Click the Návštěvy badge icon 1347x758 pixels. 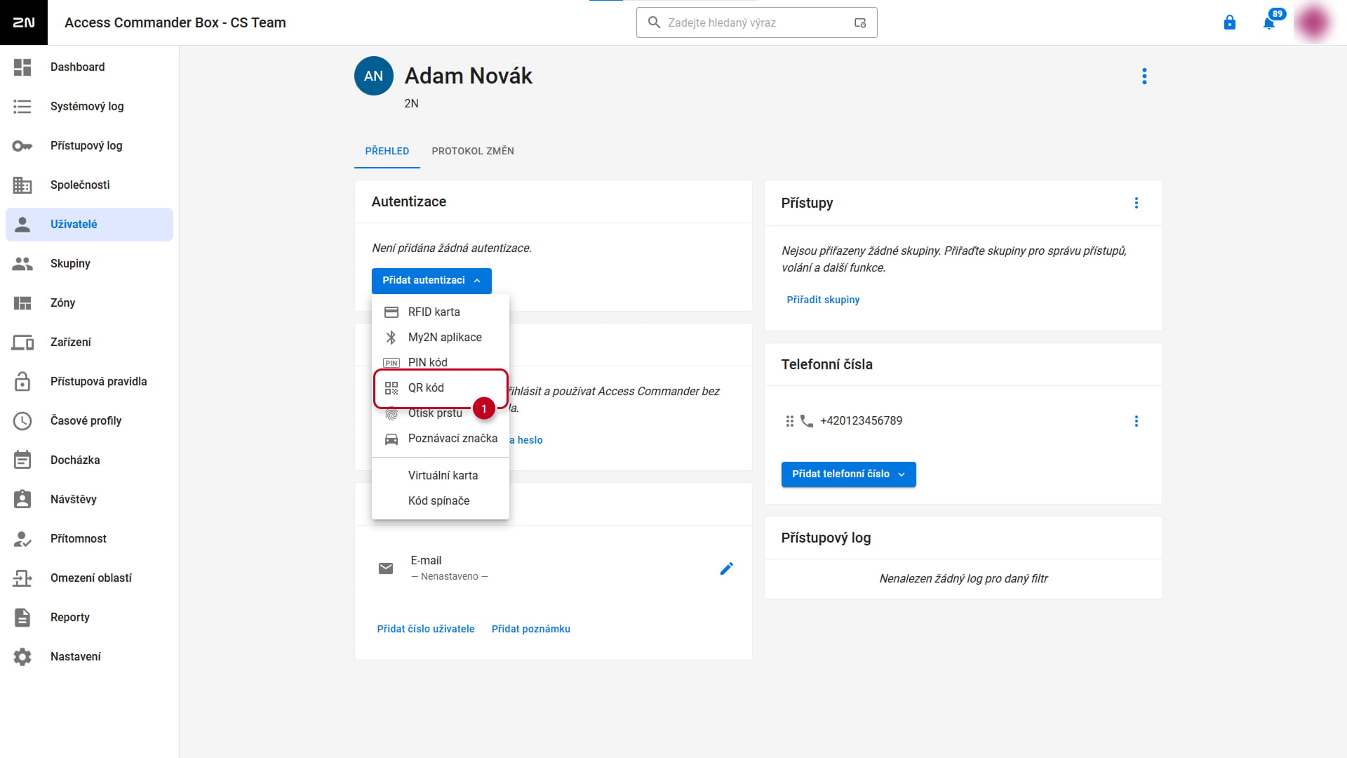pyautogui.click(x=22, y=499)
